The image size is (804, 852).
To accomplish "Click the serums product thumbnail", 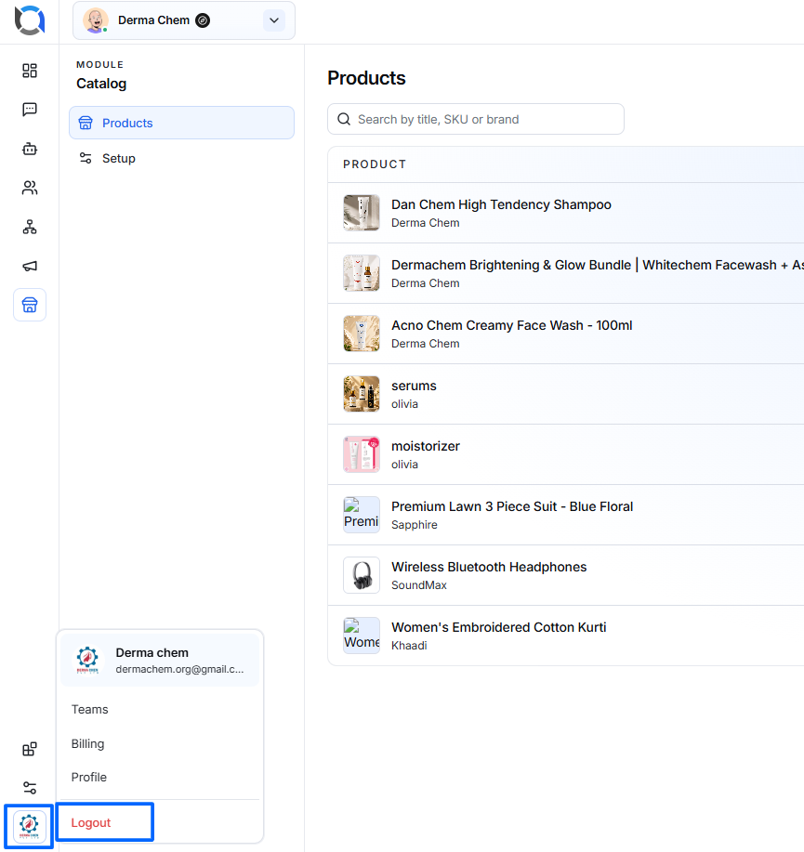I will (362, 394).
